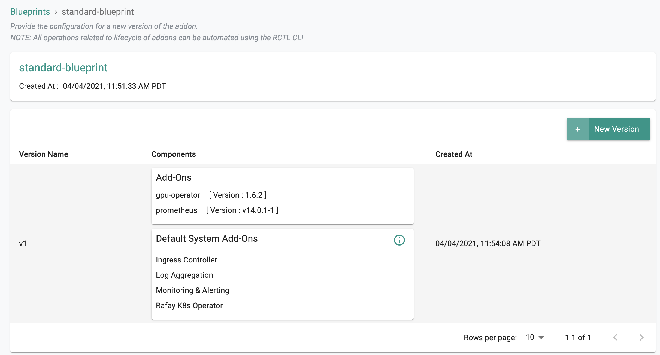The image size is (660, 355).
Task: Select the Rafay K8s Operator item
Action: coord(189,305)
